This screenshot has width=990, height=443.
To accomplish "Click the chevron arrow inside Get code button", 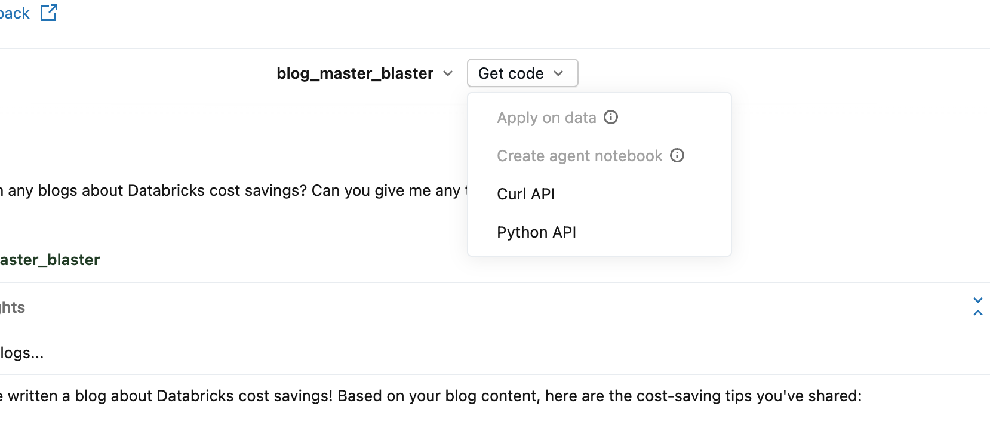I will tap(558, 73).
